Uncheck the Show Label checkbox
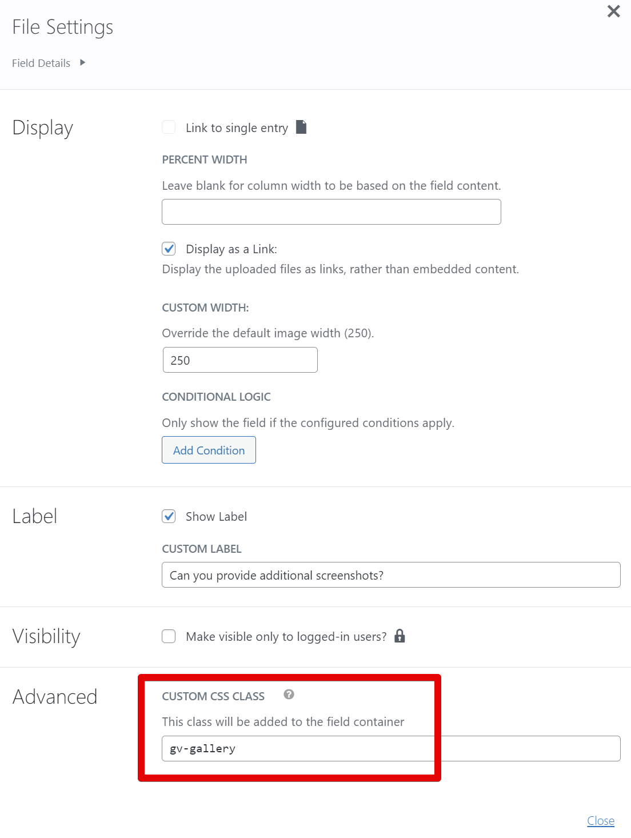The width and height of the screenshot is (631, 838). coord(169,516)
